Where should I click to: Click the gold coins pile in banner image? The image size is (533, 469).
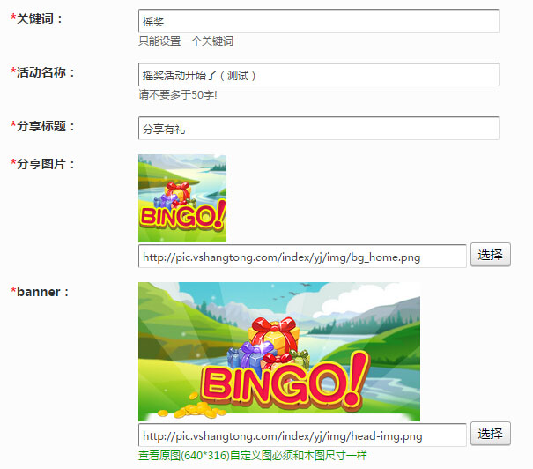click(x=192, y=406)
